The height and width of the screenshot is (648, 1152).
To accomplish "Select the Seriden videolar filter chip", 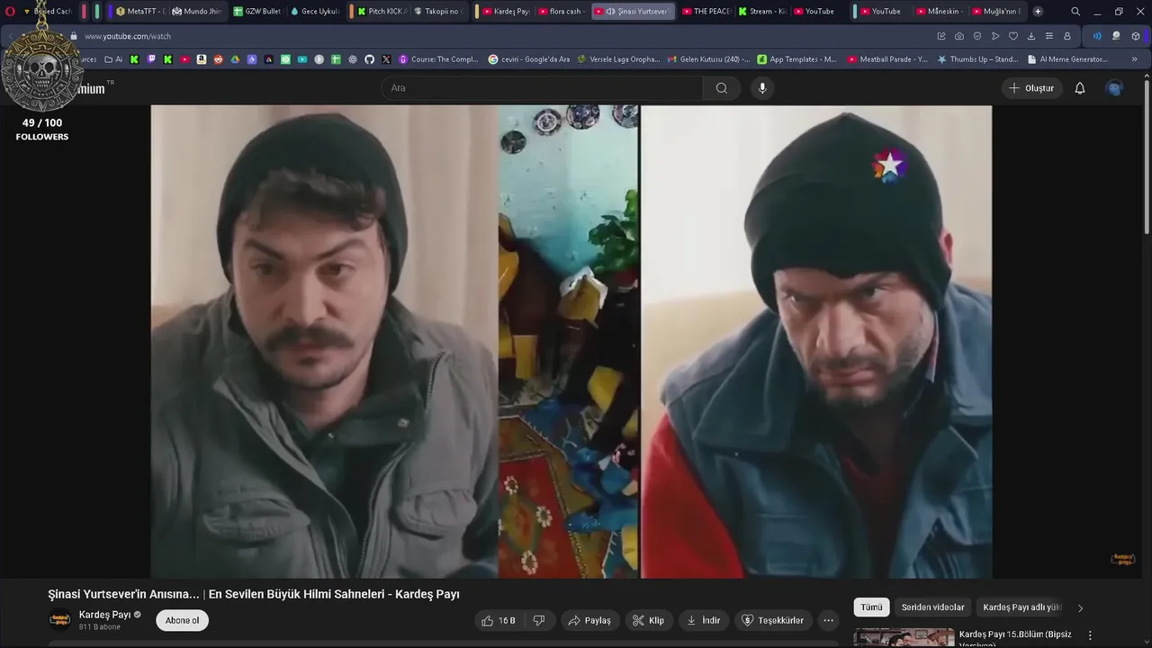I will click(x=932, y=607).
